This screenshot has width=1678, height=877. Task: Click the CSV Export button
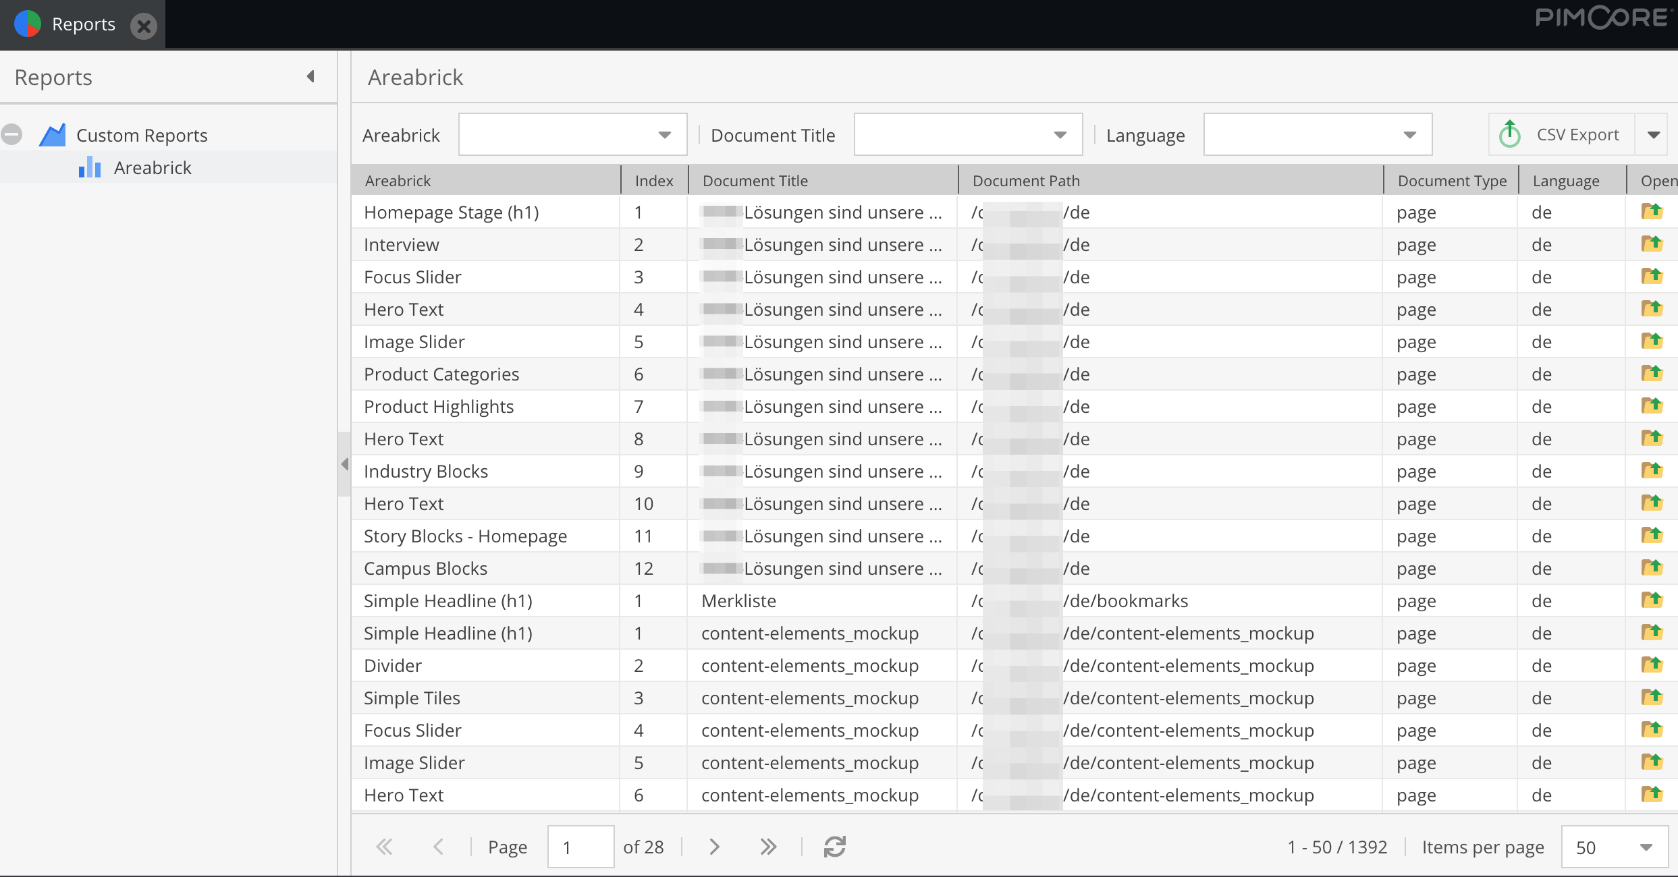tap(1562, 135)
